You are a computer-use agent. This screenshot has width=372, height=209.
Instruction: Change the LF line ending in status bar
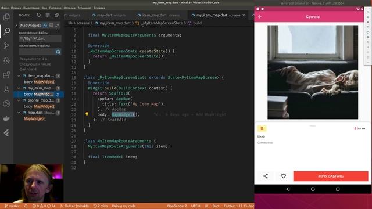(x=206, y=206)
